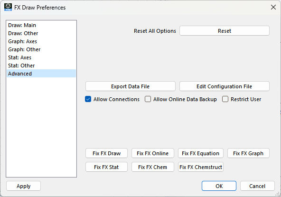Click the Fix FX Online button

click(153, 153)
